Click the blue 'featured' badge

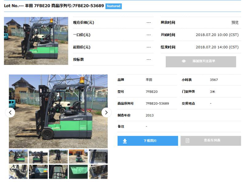tap(113, 6)
